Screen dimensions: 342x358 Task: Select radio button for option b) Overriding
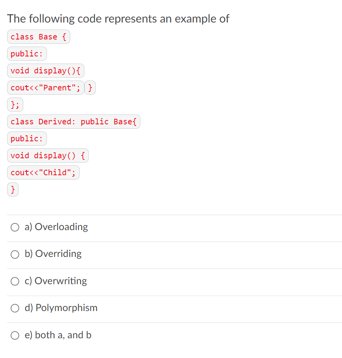15,254
